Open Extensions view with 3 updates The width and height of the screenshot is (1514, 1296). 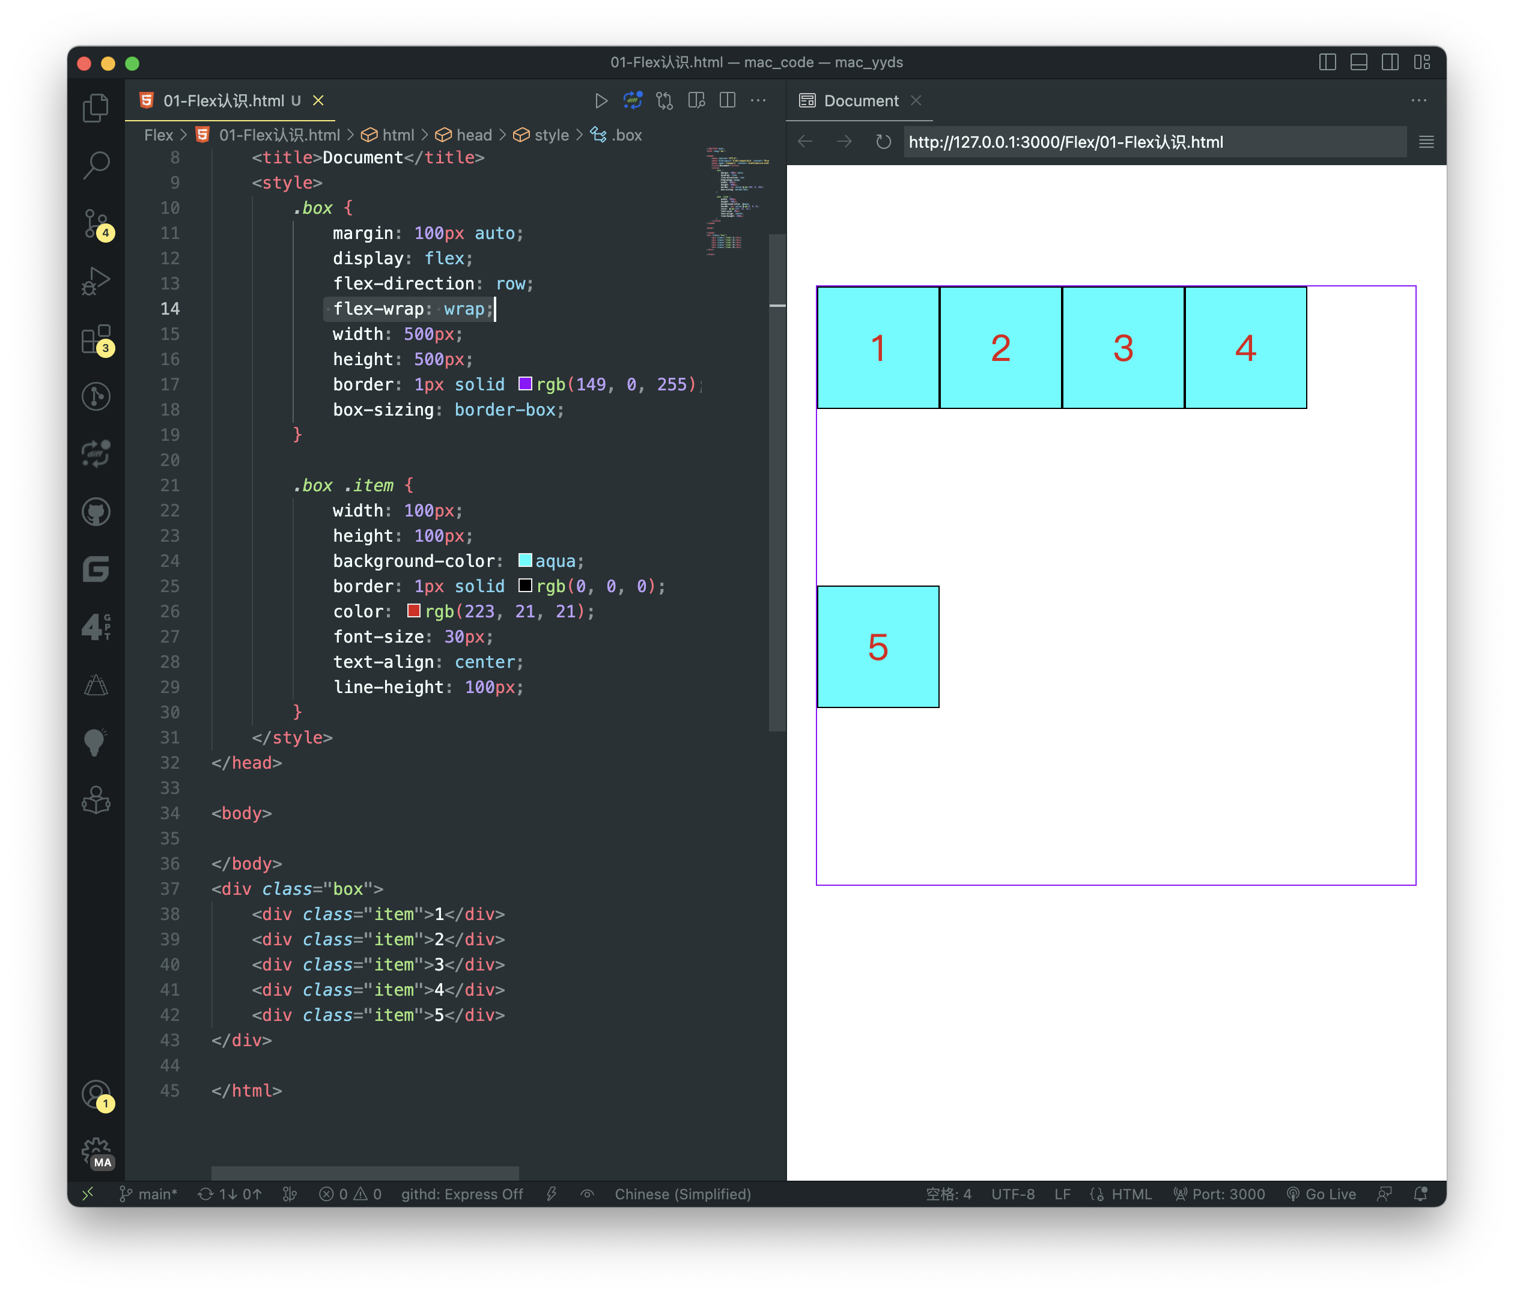[96, 339]
